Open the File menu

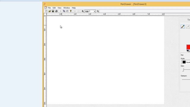(x=49, y=8)
